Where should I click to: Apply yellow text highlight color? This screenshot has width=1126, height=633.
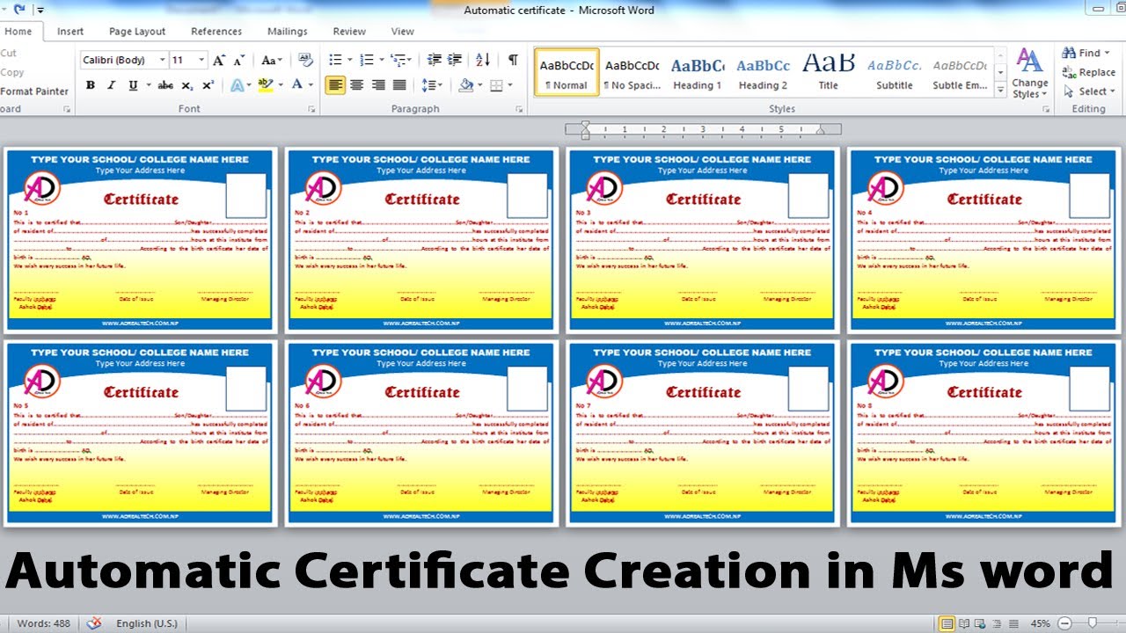(264, 85)
